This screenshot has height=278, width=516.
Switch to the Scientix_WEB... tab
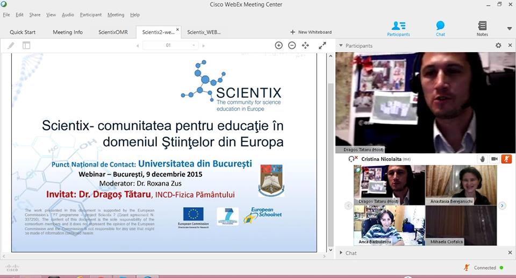pos(204,32)
